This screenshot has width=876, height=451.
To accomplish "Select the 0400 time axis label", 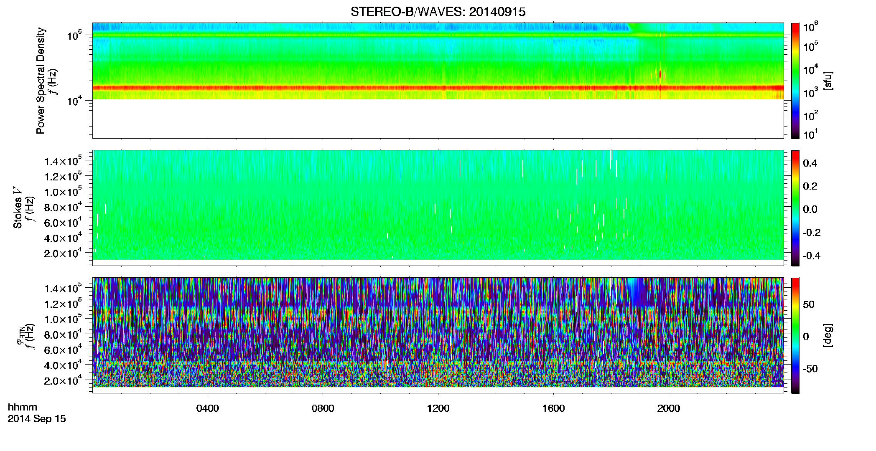I will (208, 408).
